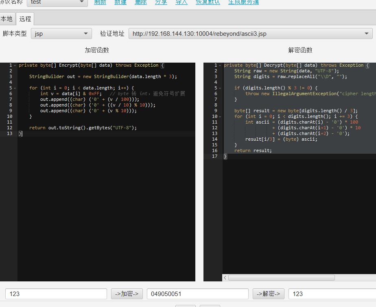376x307 pixels.
Task: Click the 新建 link to create protocol
Action: (120, 2)
